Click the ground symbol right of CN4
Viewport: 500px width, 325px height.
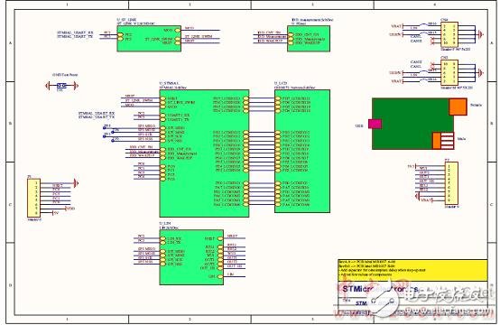tap(480, 34)
